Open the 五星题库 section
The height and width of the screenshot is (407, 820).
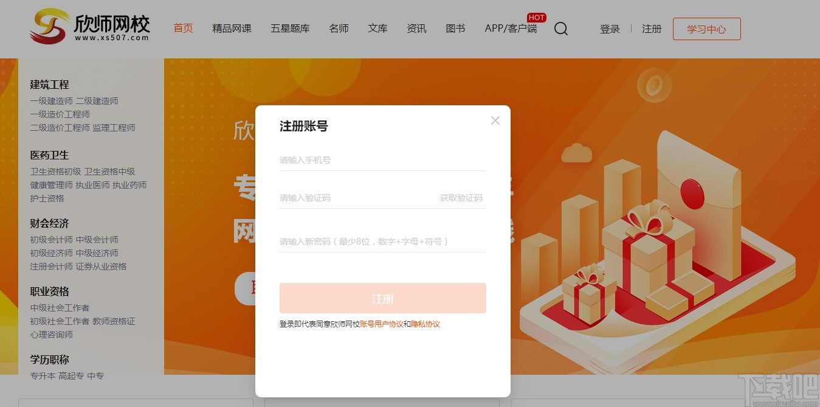click(x=290, y=28)
